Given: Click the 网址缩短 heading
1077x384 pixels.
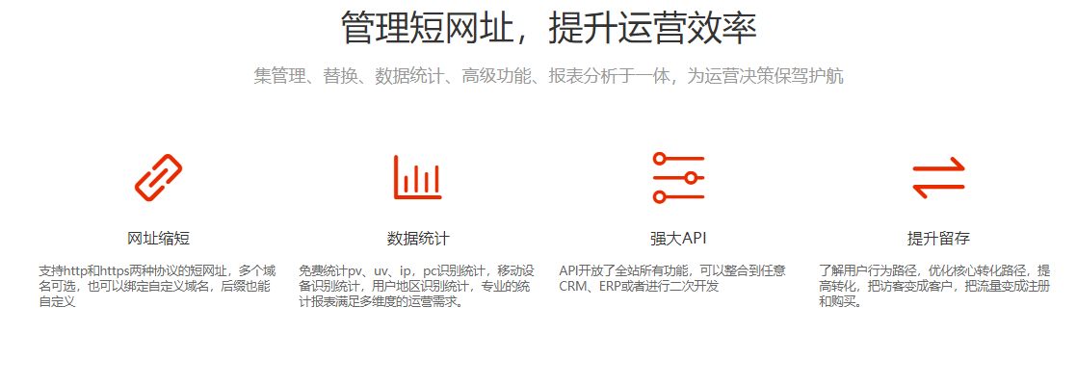Looking at the screenshot, I should click(159, 239).
